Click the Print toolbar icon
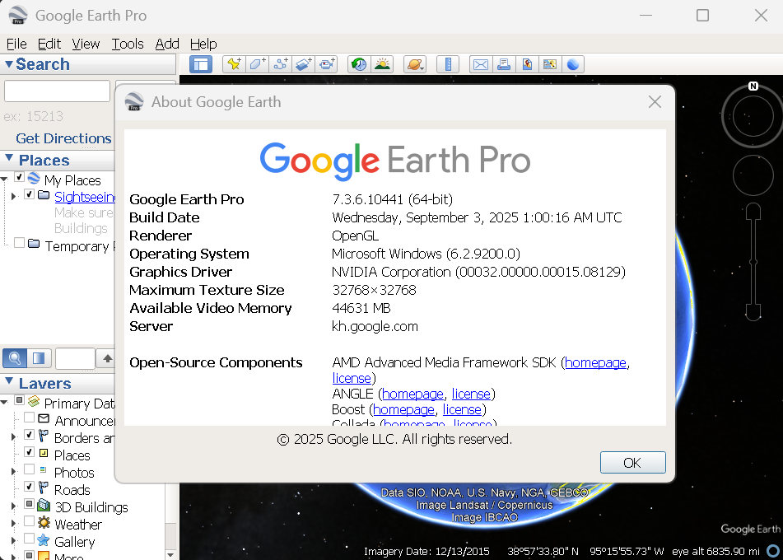Image resolution: width=783 pixels, height=560 pixels. 504,64
